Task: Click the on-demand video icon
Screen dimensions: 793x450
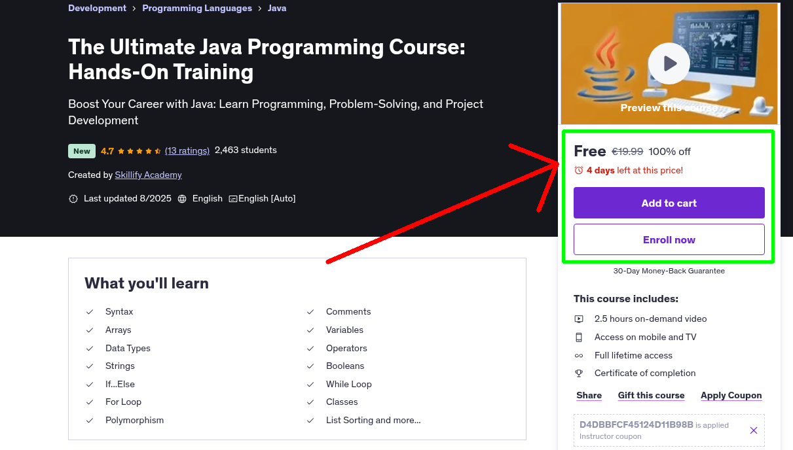Action: [x=579, y=319]
